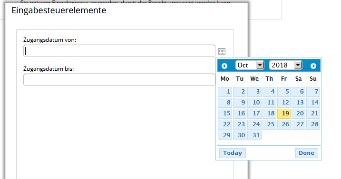Image resolution: width=341 pixels, height=179 pixels.
Task: Select October 14 in the calendar
Action: point(313,103)
